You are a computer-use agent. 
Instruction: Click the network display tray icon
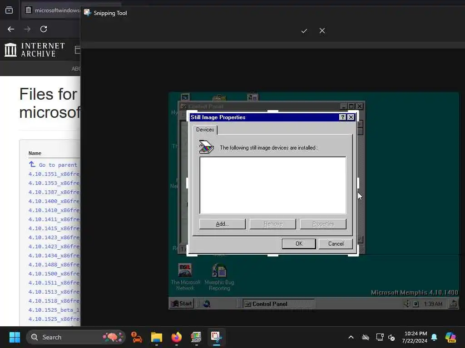pyautogui.click(x=380, y=337)
